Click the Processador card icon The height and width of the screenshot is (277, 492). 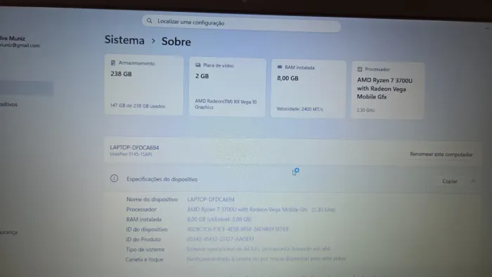click(x=360, y=70)
